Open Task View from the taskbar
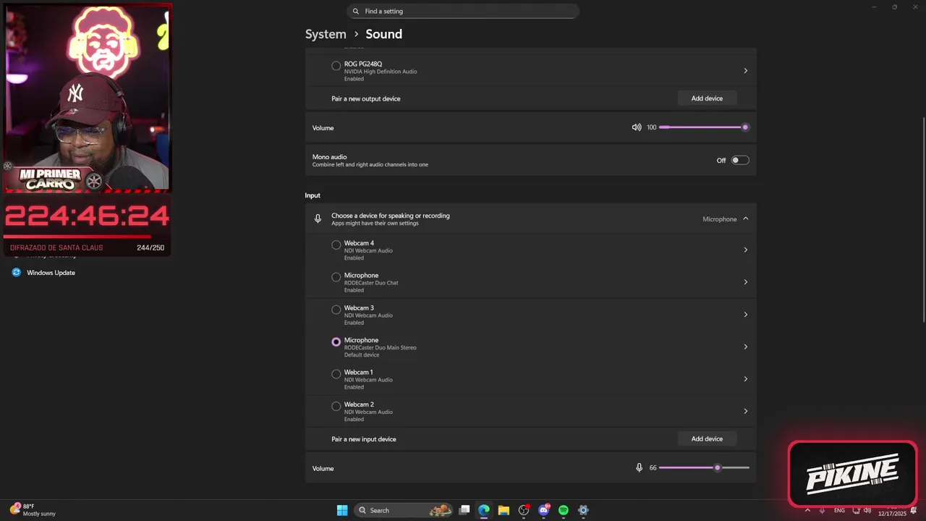Viewport: 926px width, 521px height. click(464, 510)
